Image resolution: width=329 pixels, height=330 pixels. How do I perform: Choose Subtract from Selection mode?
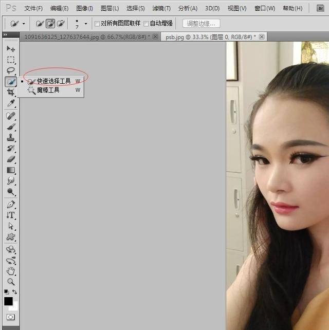[61, 23]
